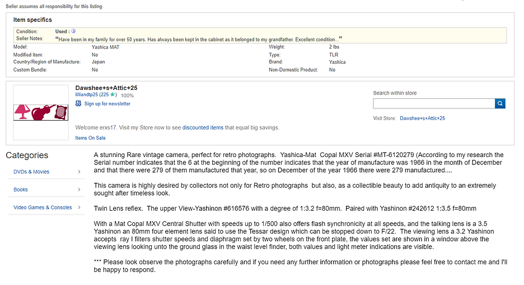The height and width of the screenshot is (285, 524).
Task: Click the 'TLR' type value
Action: point(334,55)
